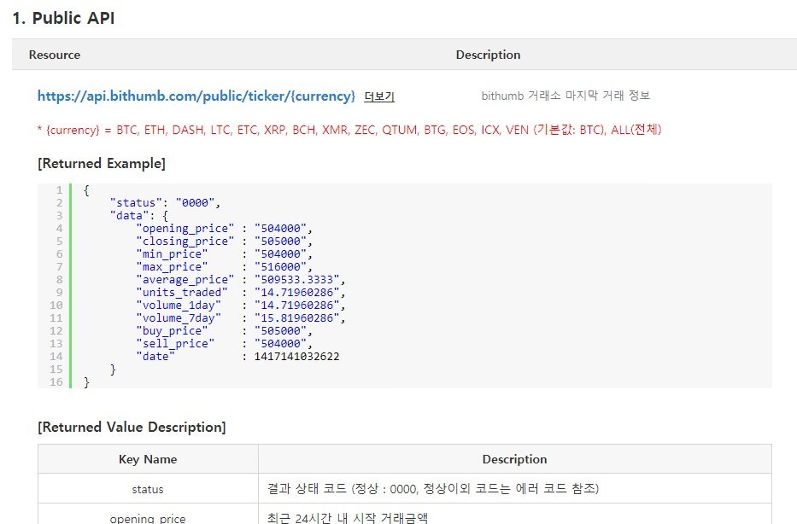Click the "date" 1417141032622 code line
Image resolution: width=797 pixels, height=524 pixels.
click(x=237, y=357)
